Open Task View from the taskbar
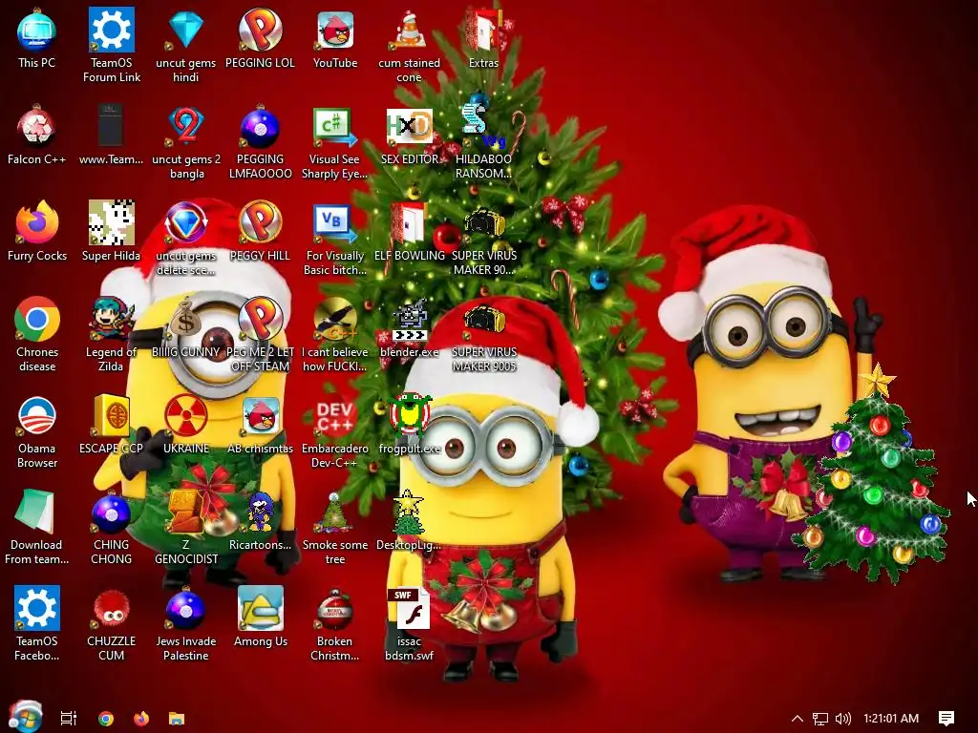The image size is (978, 733). [x=69, y=719]
